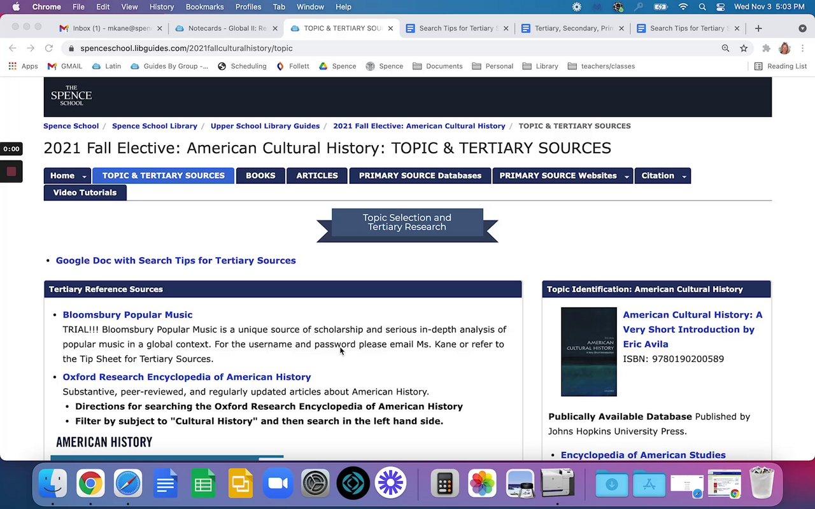The image size is (815, 509).
Task: Open the Downloads folder in the dock
Action: (x=611, y=484)
